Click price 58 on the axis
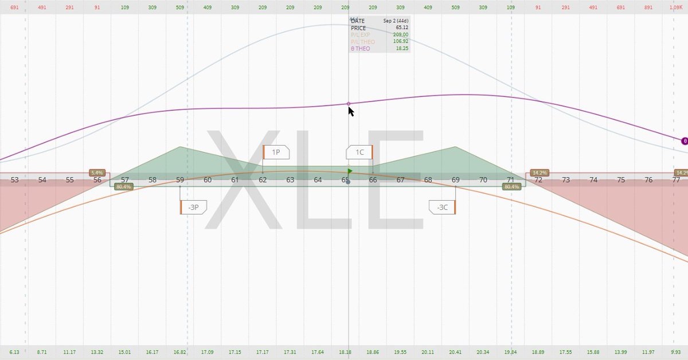The width and height of the screenshot is (688, 360). [x=153, y=180]
